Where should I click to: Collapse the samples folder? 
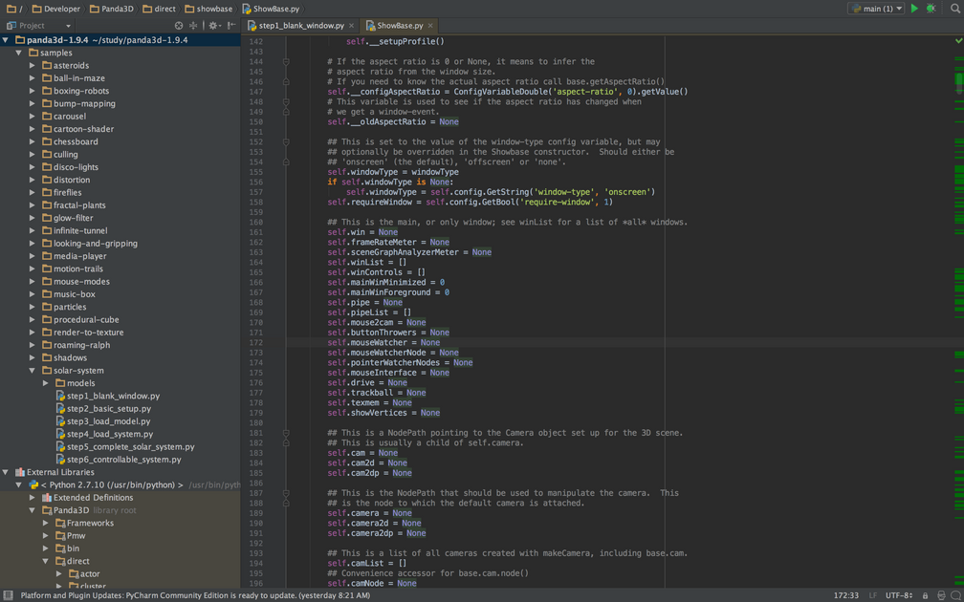[x=19, y=52]
